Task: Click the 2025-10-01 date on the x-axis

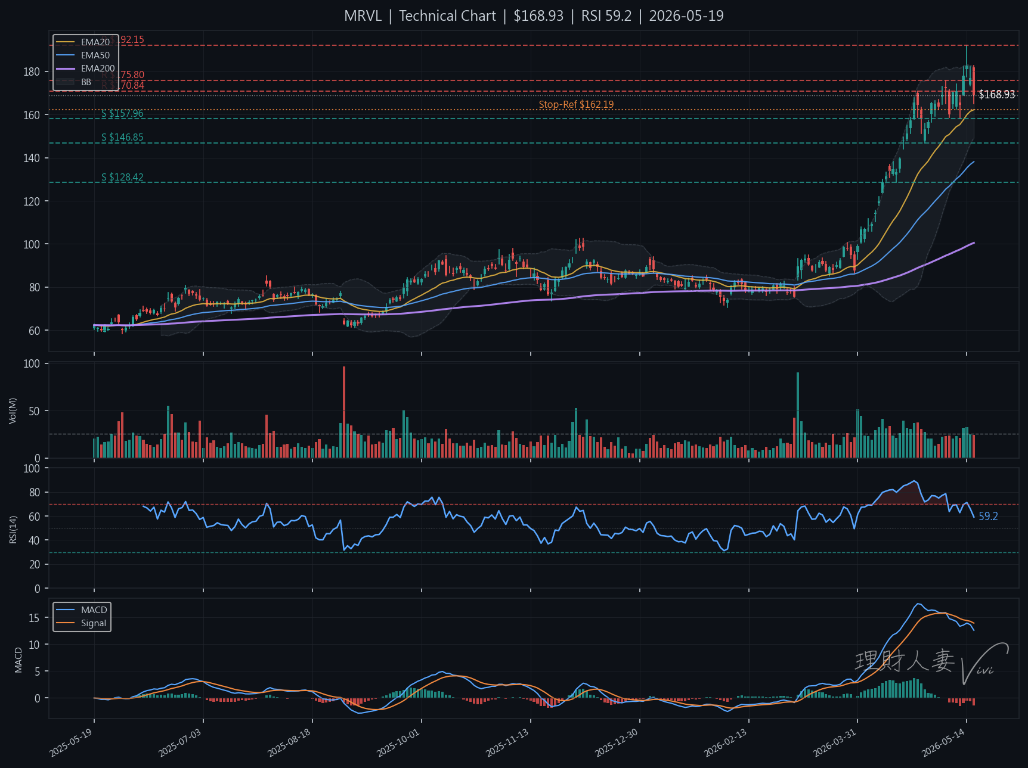Action: 399,742
